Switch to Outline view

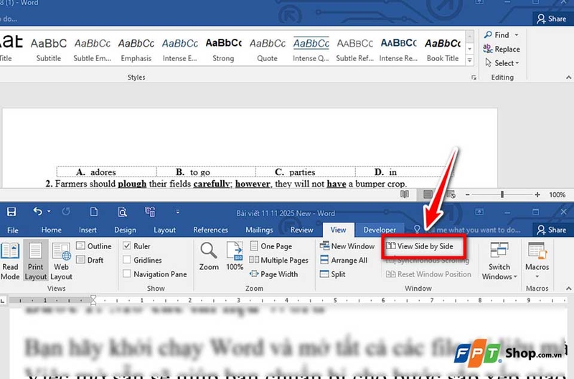94,245
